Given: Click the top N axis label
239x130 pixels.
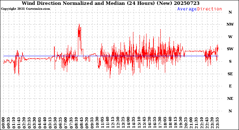Looking at the screenshot, I should click(x=230, y=12).
